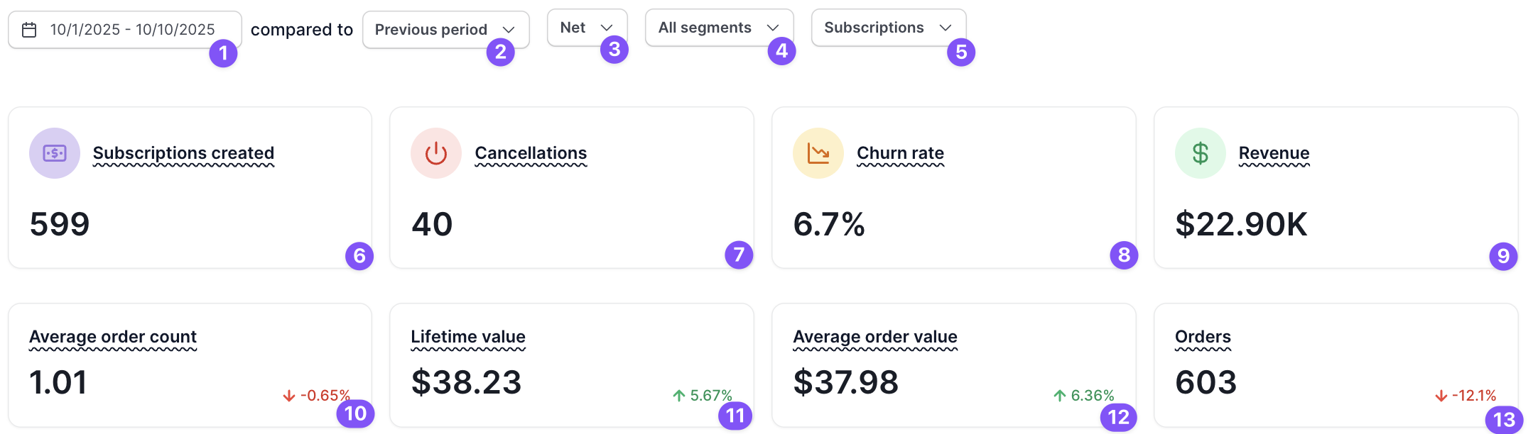Click the calendar icon in date range
Viewport: 1533px width, 434px height.
tap(29, 30)
